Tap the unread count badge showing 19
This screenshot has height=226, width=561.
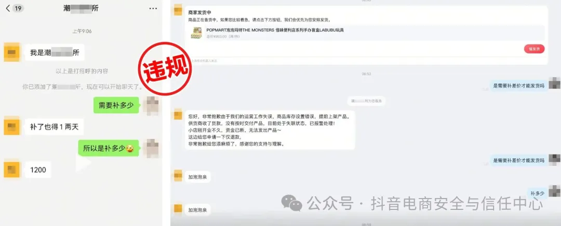tap(18, 8)
